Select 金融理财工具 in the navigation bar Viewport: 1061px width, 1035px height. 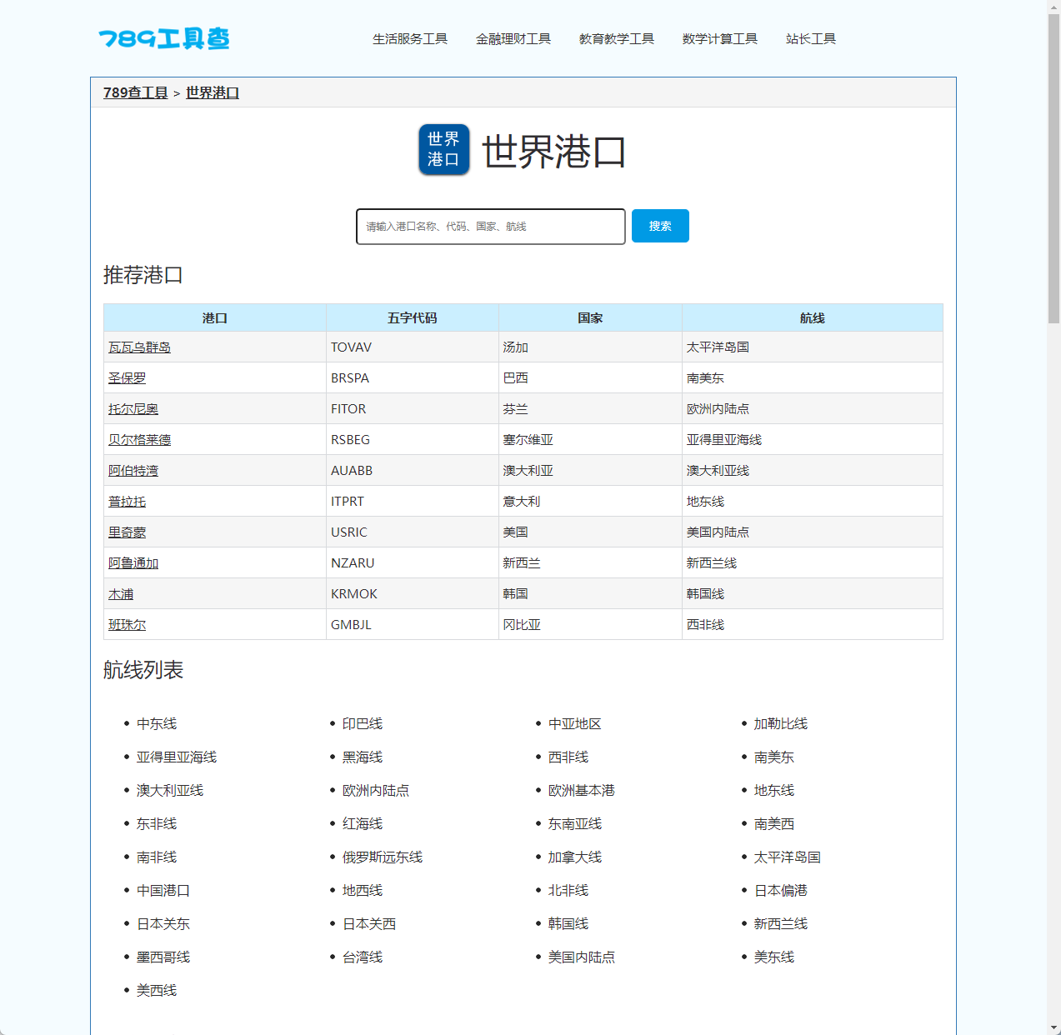pos(513,38)
